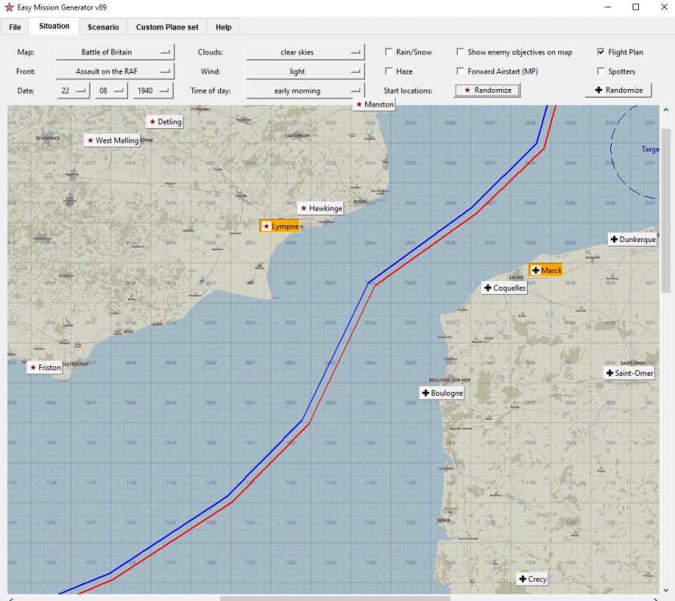Click the highlighted Marck airfield marker
Image resolution: width=675 pixels, height=601 pixels.
pos(546,271)
